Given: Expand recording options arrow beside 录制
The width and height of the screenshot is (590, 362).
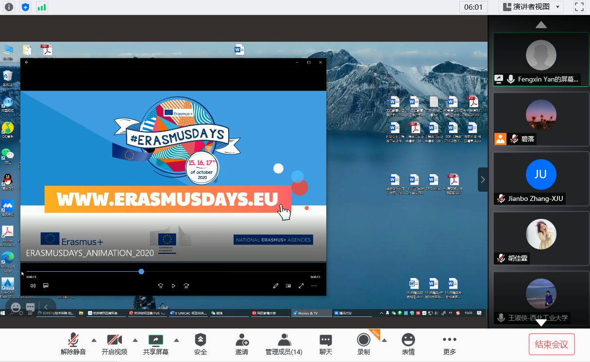Looking at the screenshot, I should pos(384,340).
